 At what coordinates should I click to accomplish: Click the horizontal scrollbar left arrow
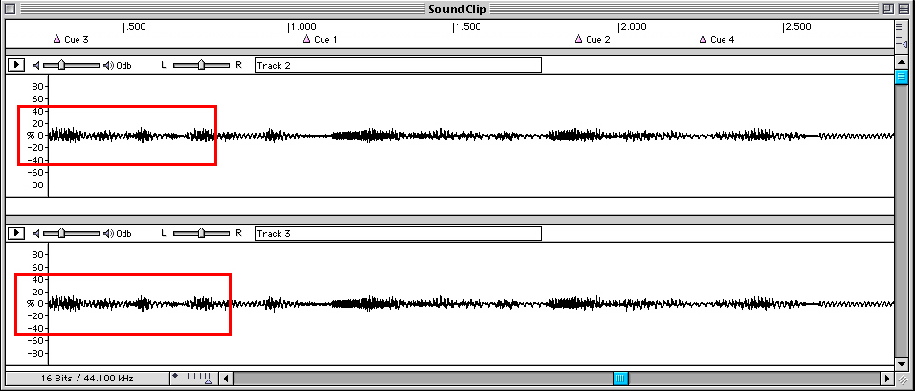point(226,379)
